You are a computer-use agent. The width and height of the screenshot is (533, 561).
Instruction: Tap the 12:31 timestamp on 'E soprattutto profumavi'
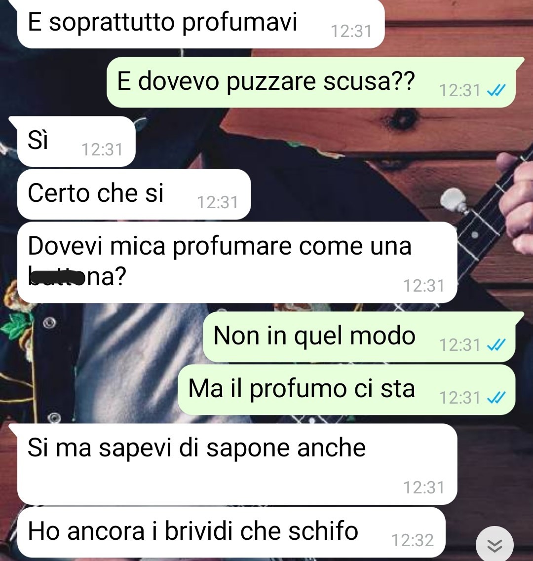351,31
